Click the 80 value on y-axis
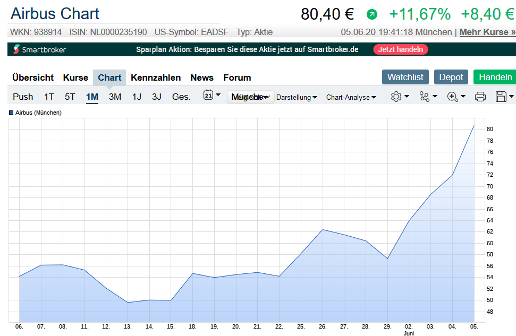This screenshot has width=516, height=336. click(490, 129)
